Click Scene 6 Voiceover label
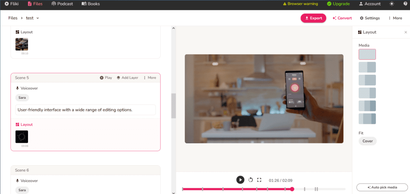 tap(27, 181)
